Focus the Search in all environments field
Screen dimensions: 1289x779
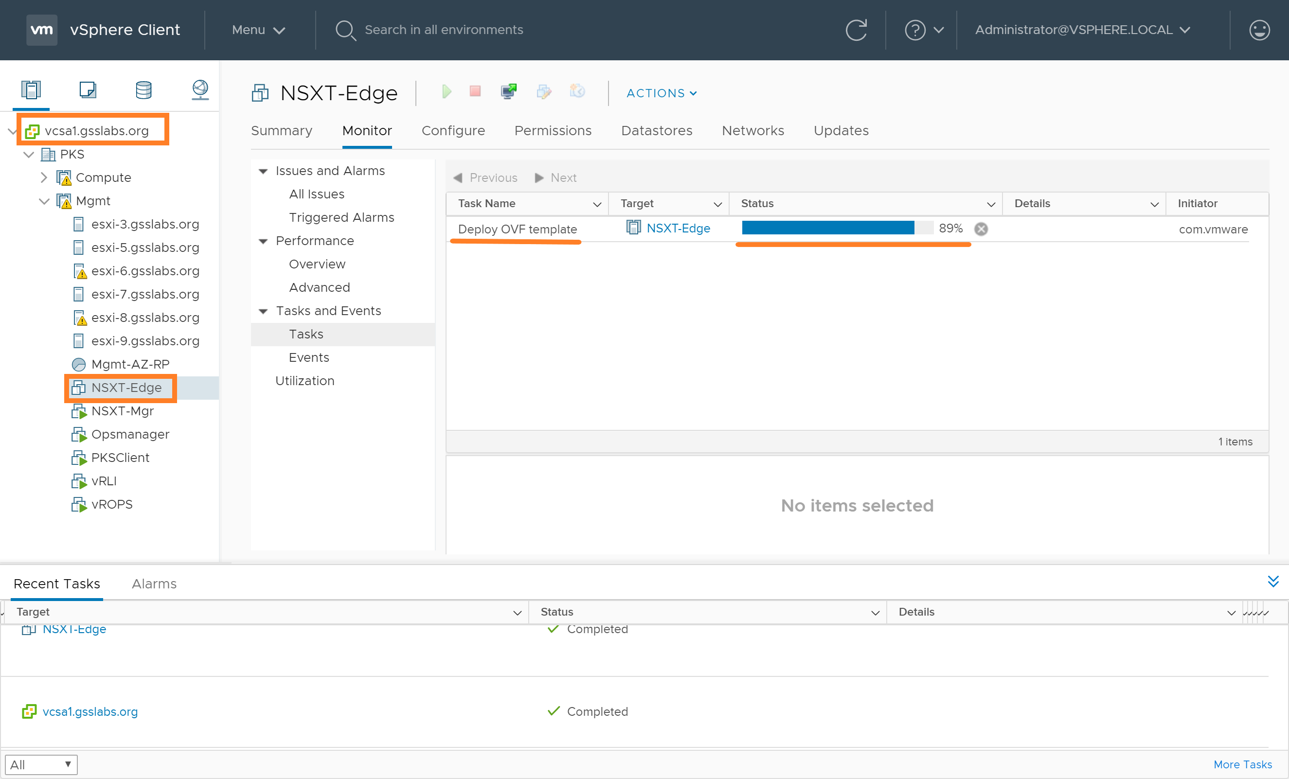pyautogui.click(x=444, y=30)
